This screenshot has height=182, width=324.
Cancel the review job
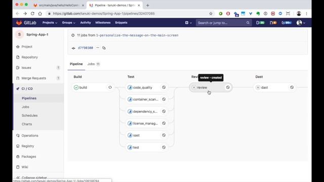228,87
